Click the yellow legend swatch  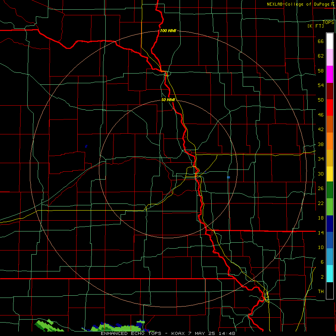[x=330, y=174]
